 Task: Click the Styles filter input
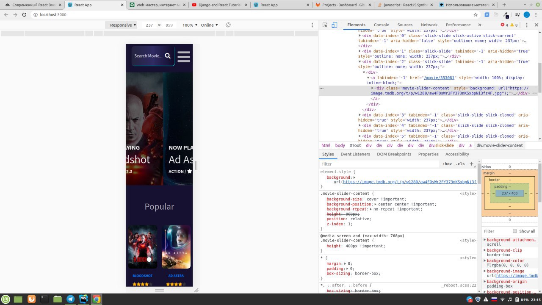[x=379, y=164]
